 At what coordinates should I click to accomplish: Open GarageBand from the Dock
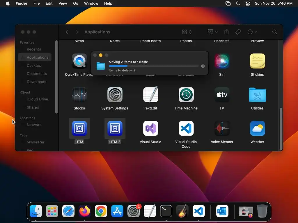pos(182,211)
